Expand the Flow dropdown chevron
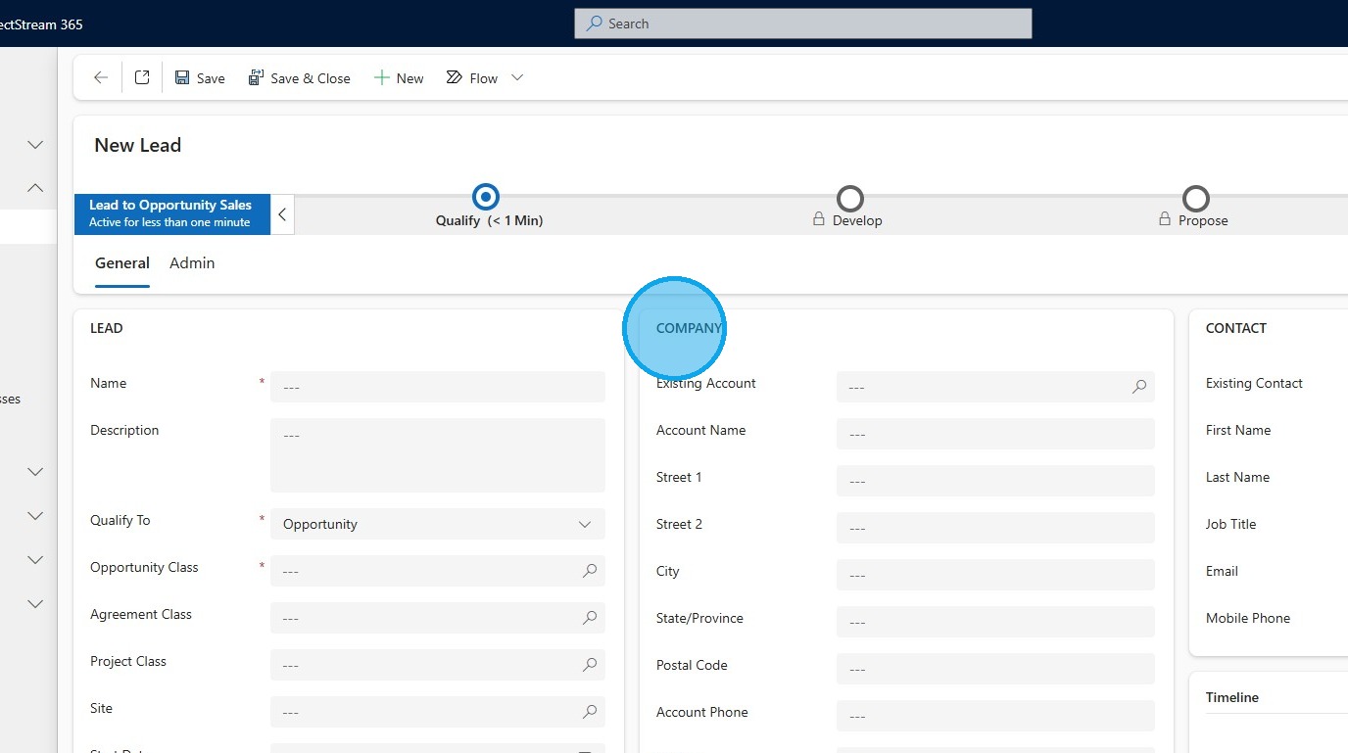The image size is (1348, 753). pos(517,78)
